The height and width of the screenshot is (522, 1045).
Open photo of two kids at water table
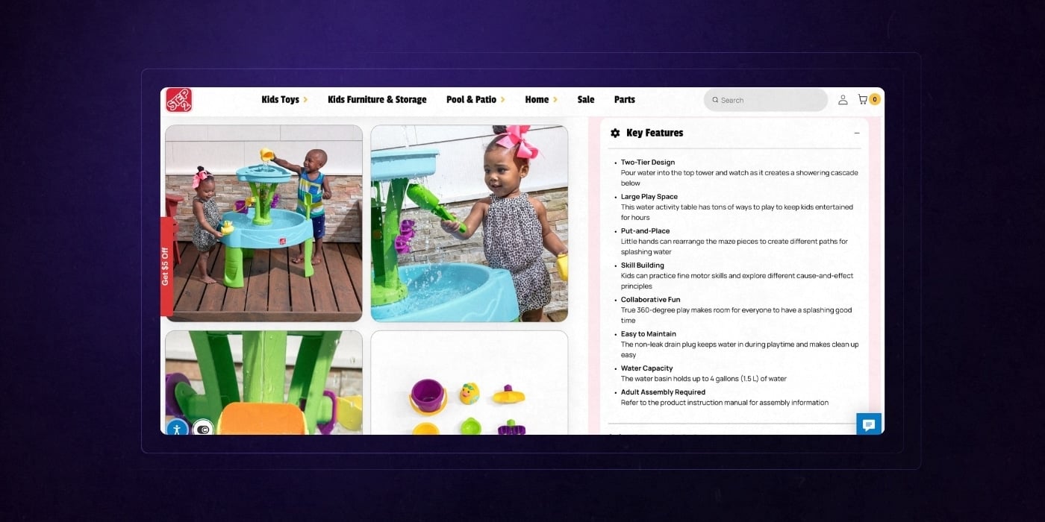263,223
